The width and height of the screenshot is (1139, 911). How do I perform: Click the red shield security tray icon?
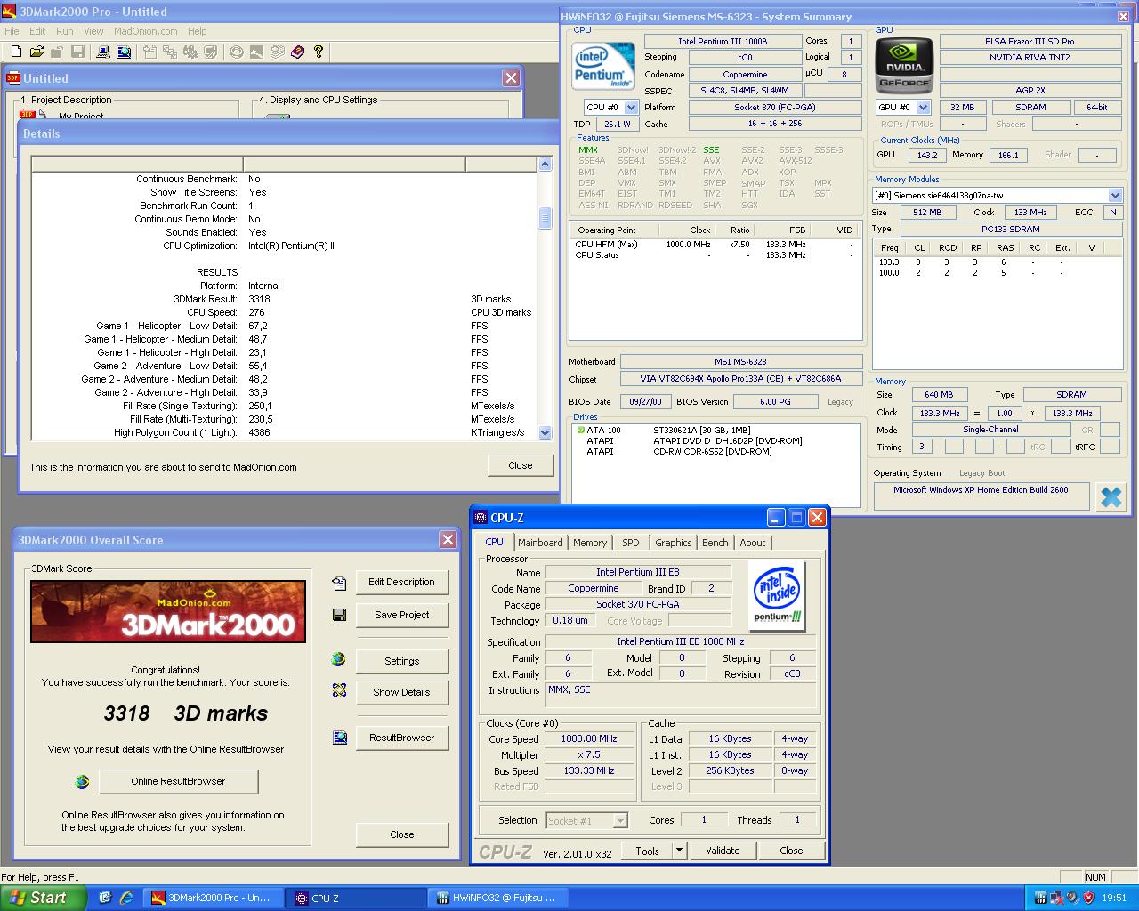tap(1087, 898)
